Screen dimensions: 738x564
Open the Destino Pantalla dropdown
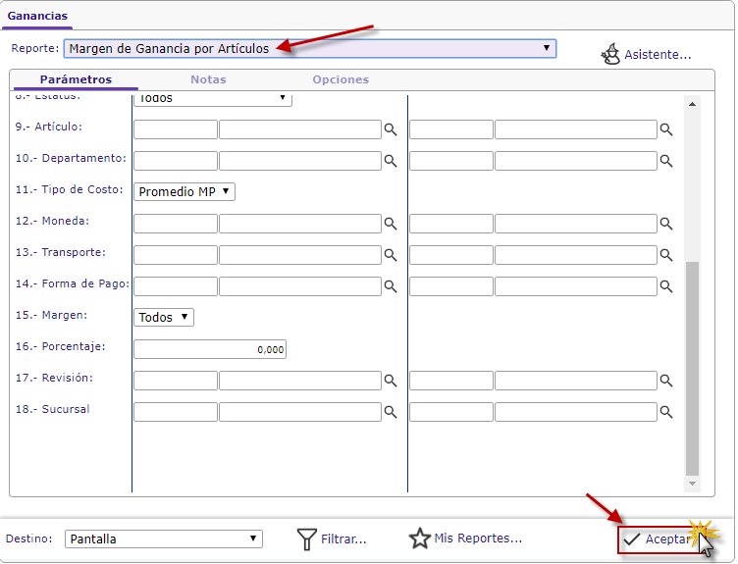coord(164,539)
